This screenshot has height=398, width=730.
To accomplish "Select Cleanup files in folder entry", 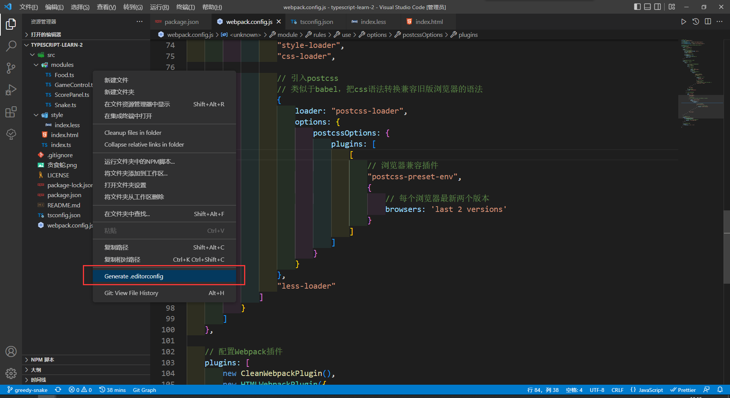I will click(164, 133).
